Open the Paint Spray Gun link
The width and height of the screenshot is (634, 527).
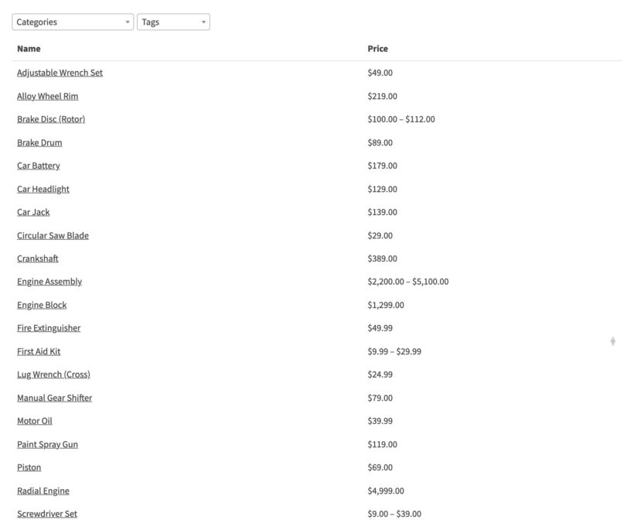tap(48, 445)
